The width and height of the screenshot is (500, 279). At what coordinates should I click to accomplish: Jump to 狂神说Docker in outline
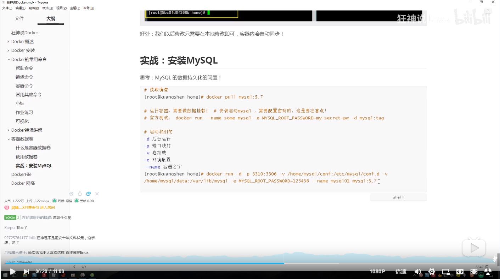[x=24, y=33]
